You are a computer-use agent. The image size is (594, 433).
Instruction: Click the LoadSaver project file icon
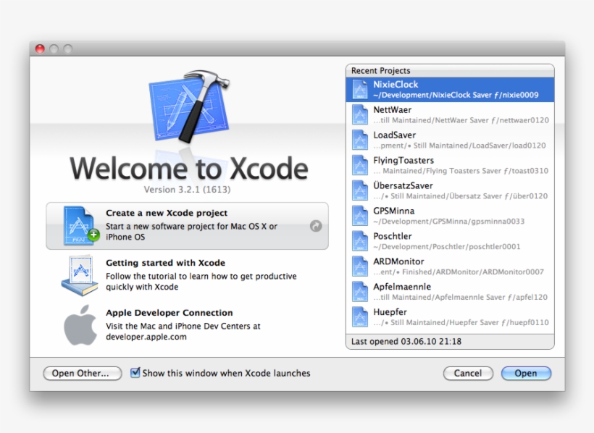[359, 140]
